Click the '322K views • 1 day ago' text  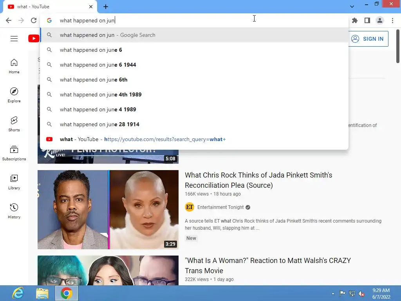click(x=209, y=279)
